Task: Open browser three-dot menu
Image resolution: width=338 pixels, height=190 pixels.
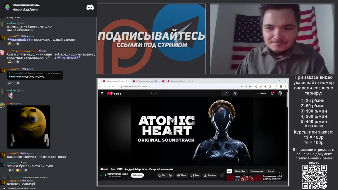Action: pyautogui.click(x=285, y=86)
